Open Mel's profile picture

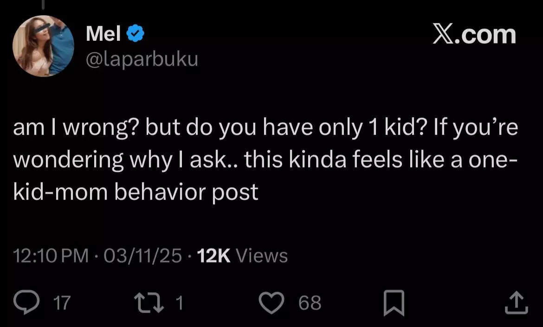(43, 46)
